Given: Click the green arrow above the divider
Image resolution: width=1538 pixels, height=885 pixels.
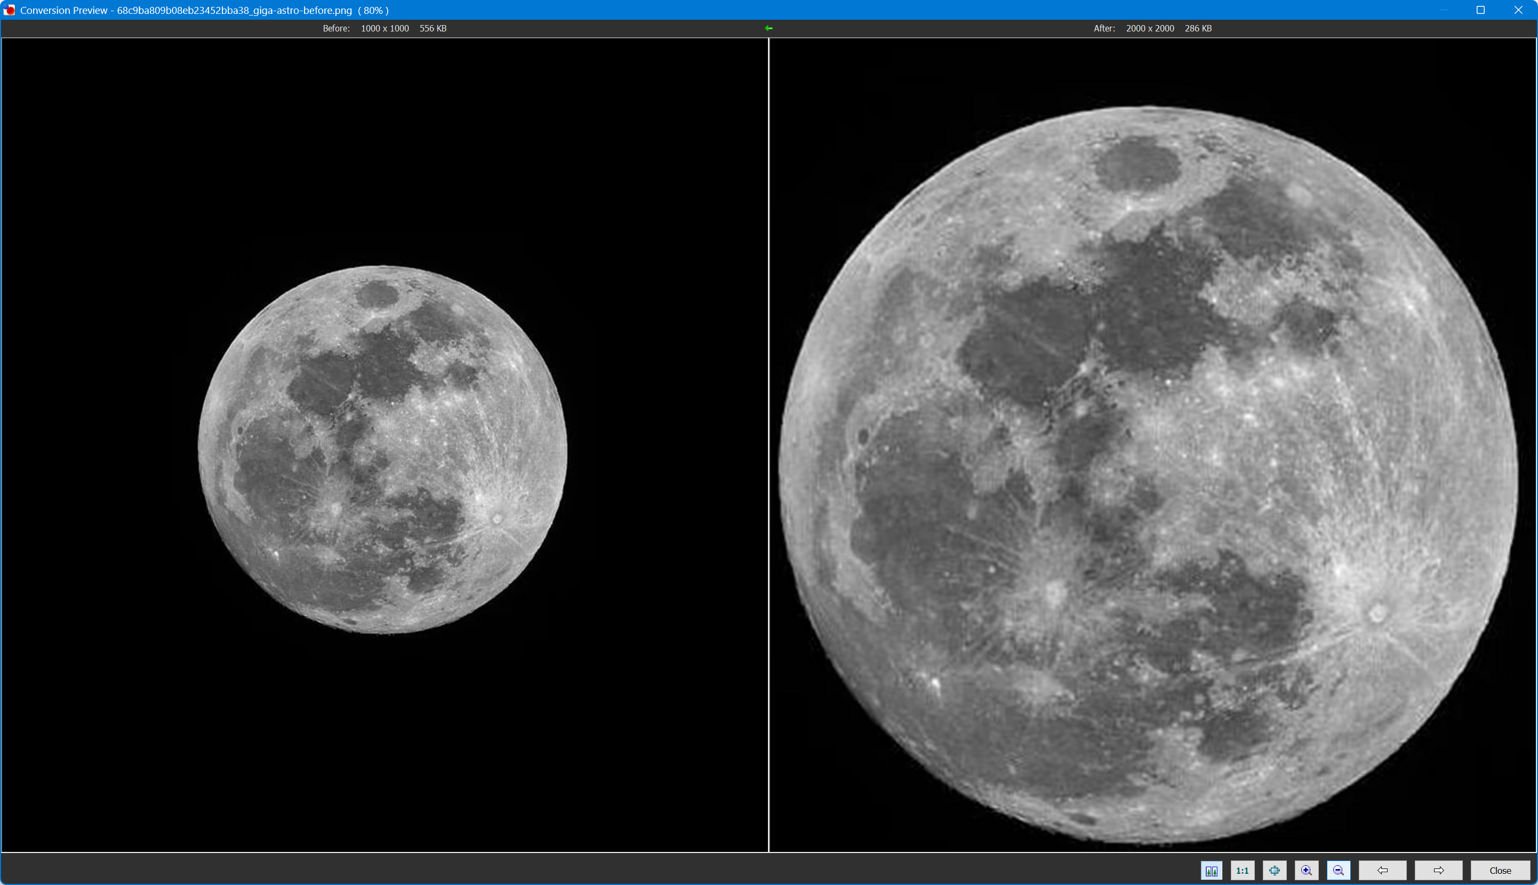Looking at the screenshot, I should [768, 28].
